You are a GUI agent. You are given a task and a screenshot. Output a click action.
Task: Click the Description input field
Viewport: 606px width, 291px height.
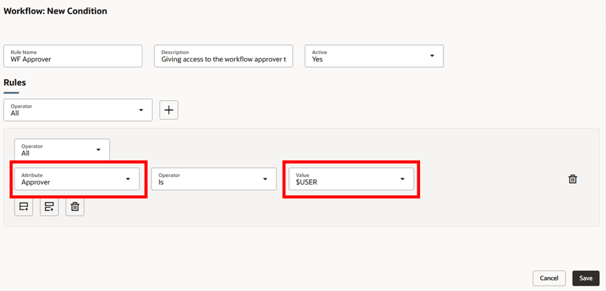(x=223, y=56)
